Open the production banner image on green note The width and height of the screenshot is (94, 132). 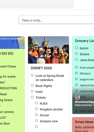click(x=12, y=42)
